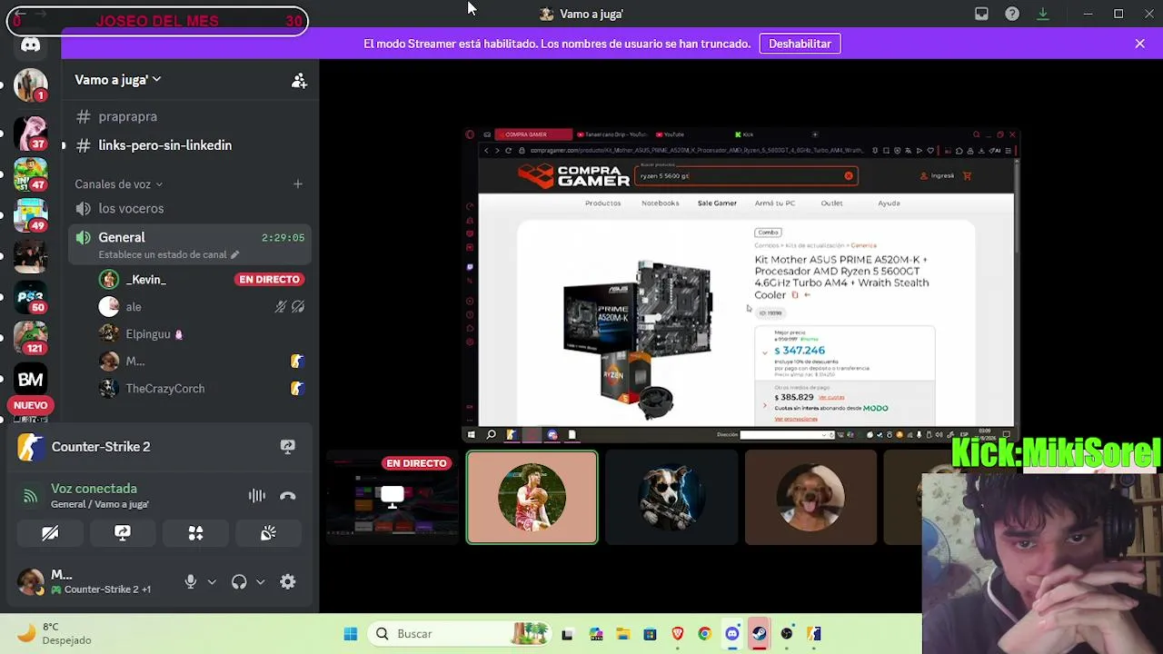1163x654 pixels.
Task: Open the PS3 server with badge 50
Action: [31, 297]
